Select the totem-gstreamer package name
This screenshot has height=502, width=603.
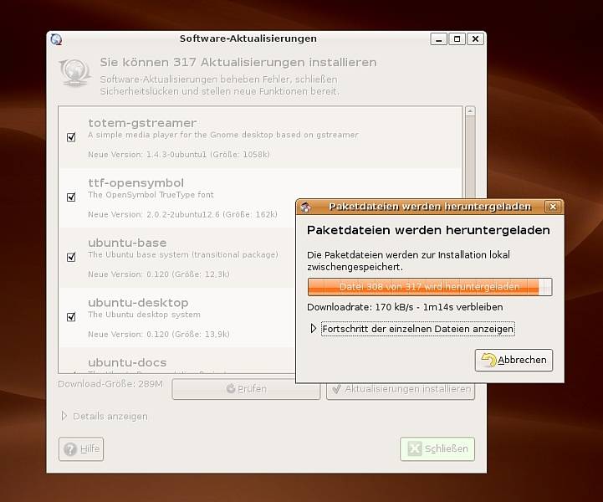142,123
